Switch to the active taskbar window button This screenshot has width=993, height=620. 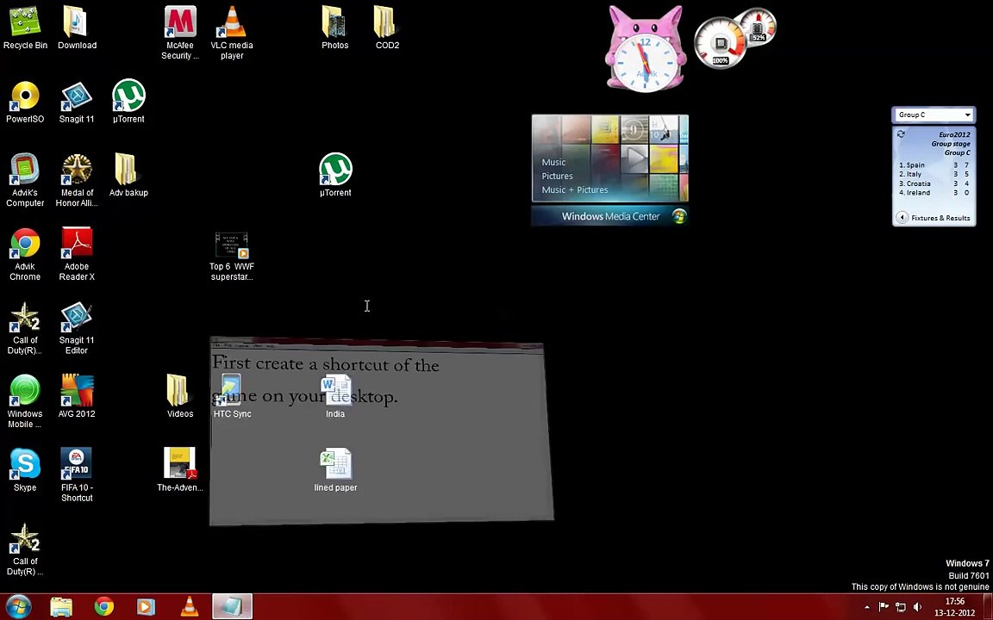pos(232,607)
